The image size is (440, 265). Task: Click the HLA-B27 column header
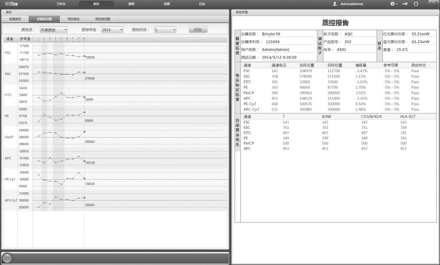[x=408, y=116]
